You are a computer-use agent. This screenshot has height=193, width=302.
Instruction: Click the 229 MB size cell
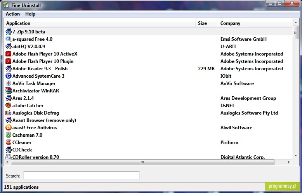point(206,69)
